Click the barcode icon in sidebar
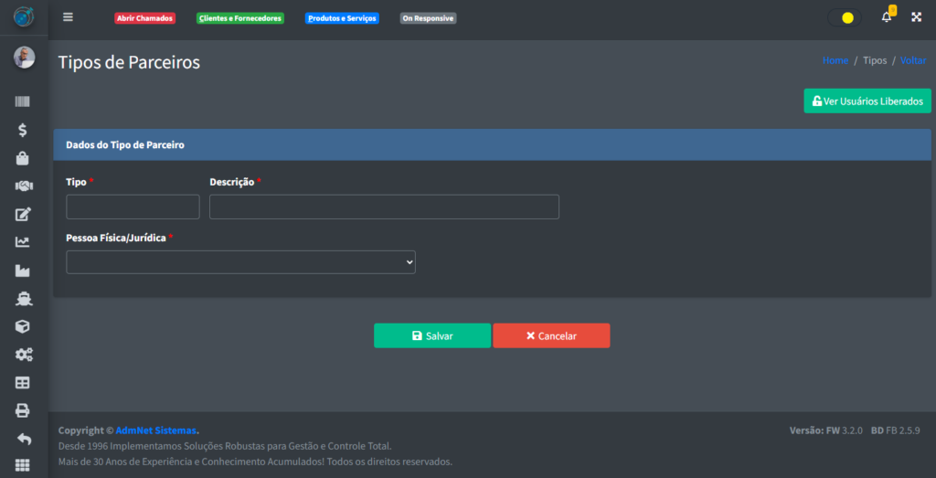Viewport: 936px width, 478px height. click(23, 101)
